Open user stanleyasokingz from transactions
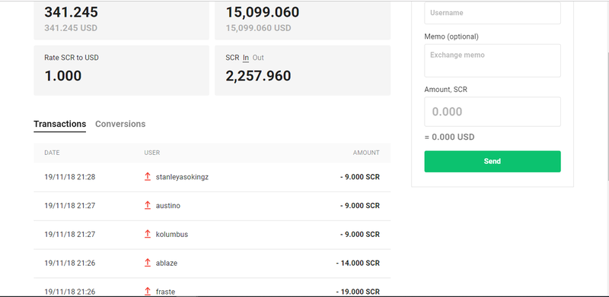The height and width of the screenshot is (297, 609). [x=182, y=177]
